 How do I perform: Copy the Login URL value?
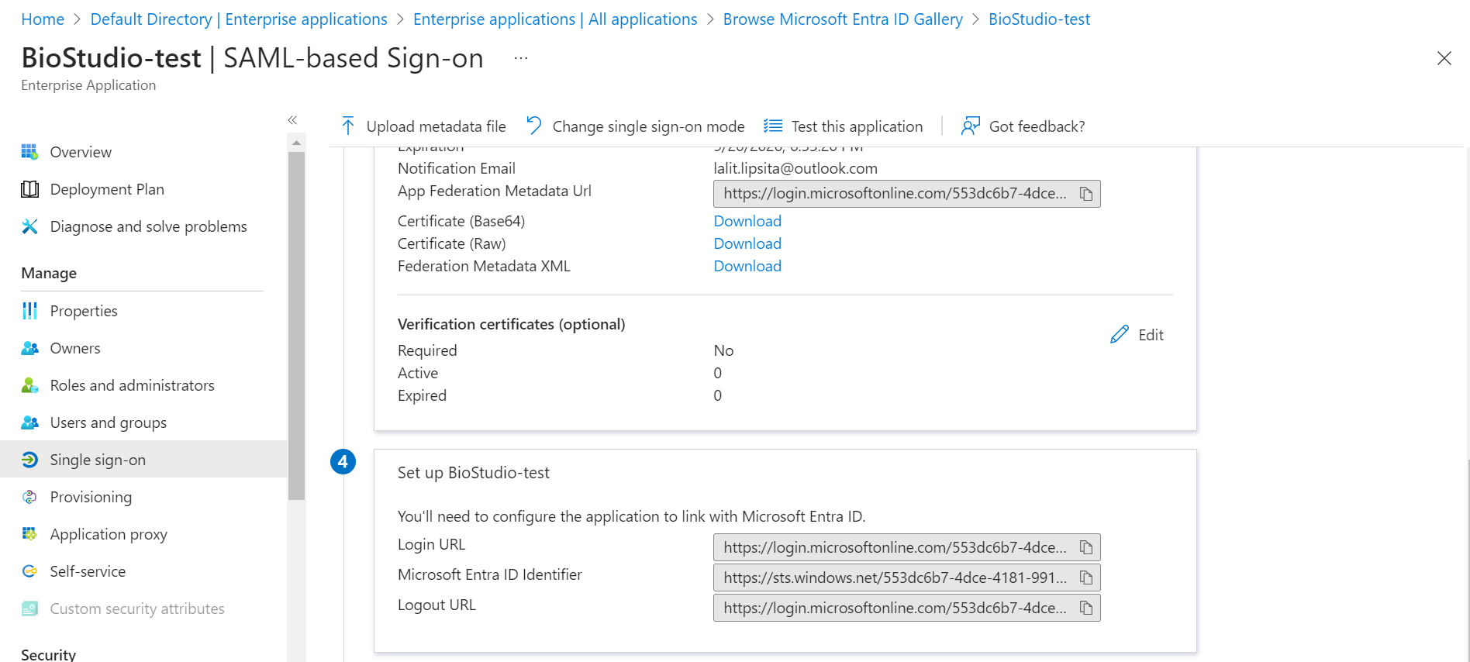coord(1086,547)
